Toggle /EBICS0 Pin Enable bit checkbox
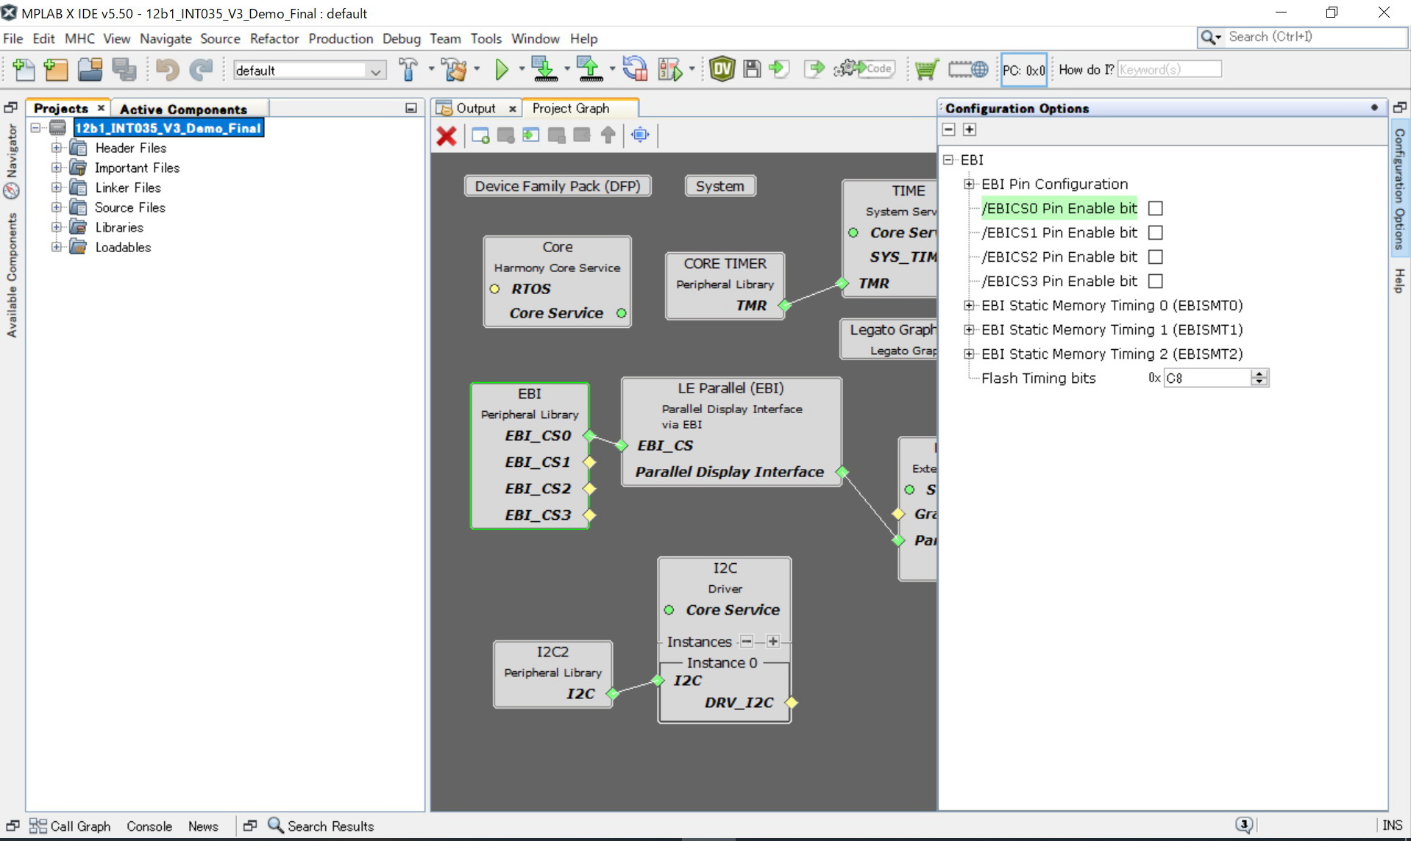This screenshot has height=841, width=1411. coord(1156,209)
